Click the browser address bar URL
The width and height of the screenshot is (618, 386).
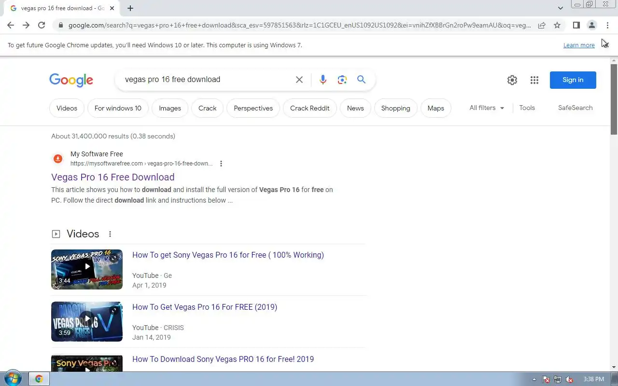click(299, 25)
